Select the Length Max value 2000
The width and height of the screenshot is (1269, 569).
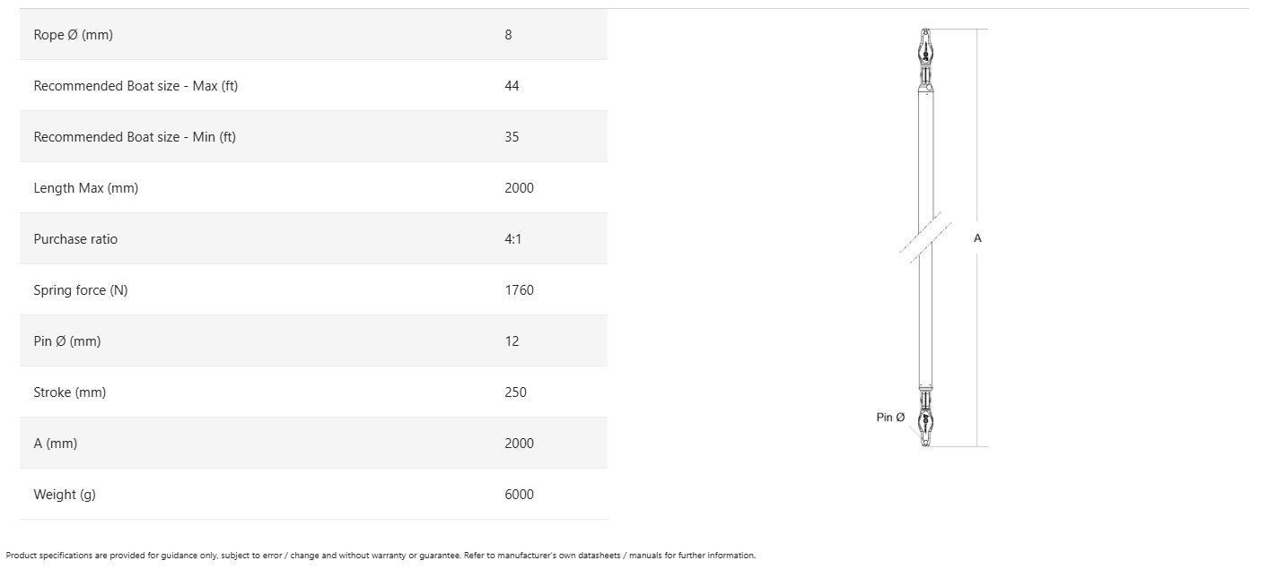click(x=519, y=188)
